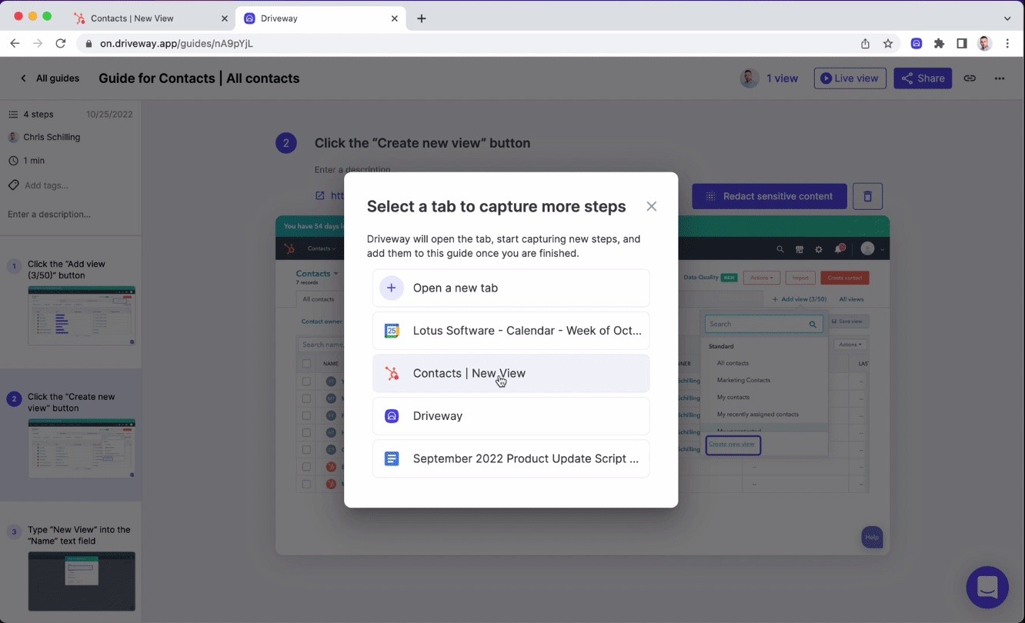This screenshot has width=1025, height=623.
Task: Open Chrome profile avatar
Action: coord(985,44)
